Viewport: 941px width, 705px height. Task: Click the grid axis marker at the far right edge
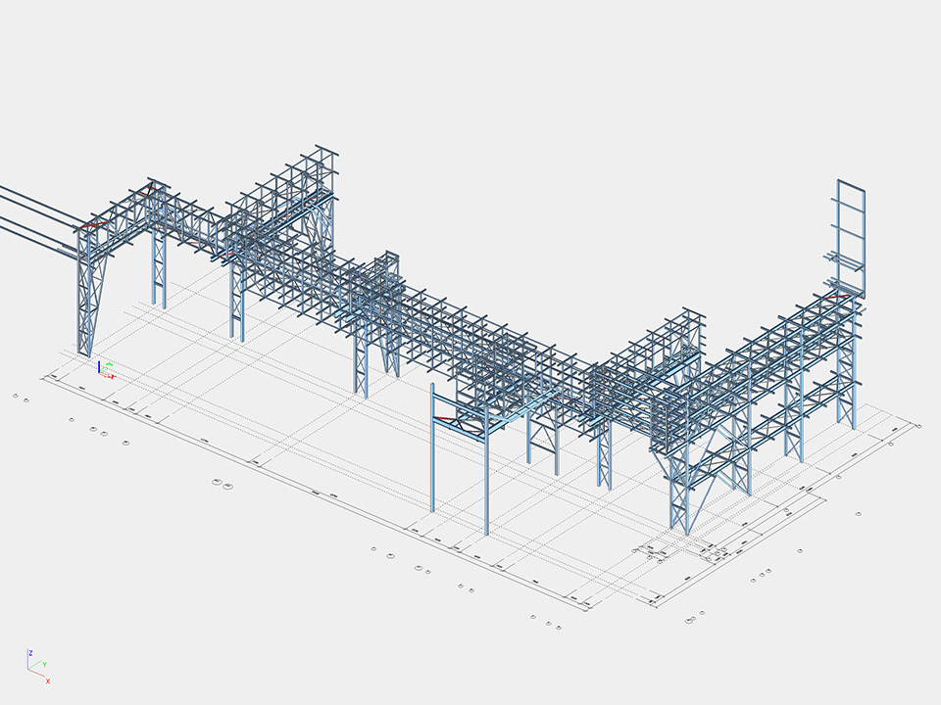917,426
